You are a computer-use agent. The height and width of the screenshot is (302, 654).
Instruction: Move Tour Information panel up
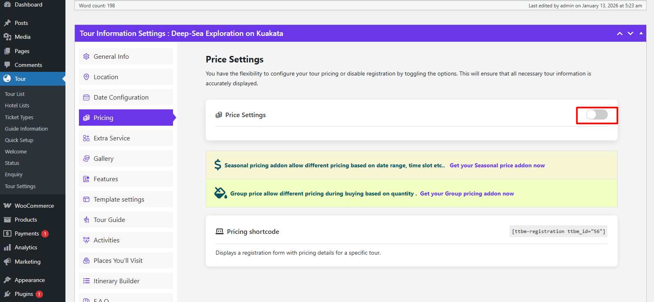click(x=620, y=33)
